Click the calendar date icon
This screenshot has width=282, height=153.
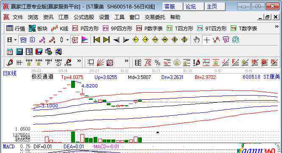10,52
